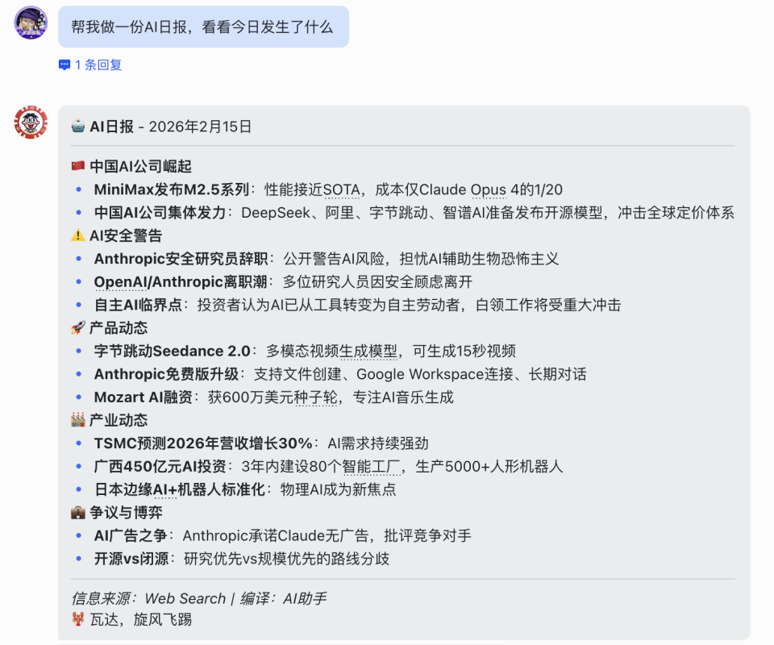Image resolution: width=774 pixels, height=645 pixels.
Task: Click the robot emoji in the AI日报 title
Action: 77,126
